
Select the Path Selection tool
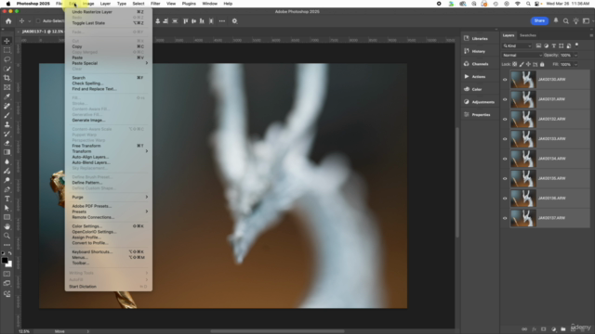point(7,208)
